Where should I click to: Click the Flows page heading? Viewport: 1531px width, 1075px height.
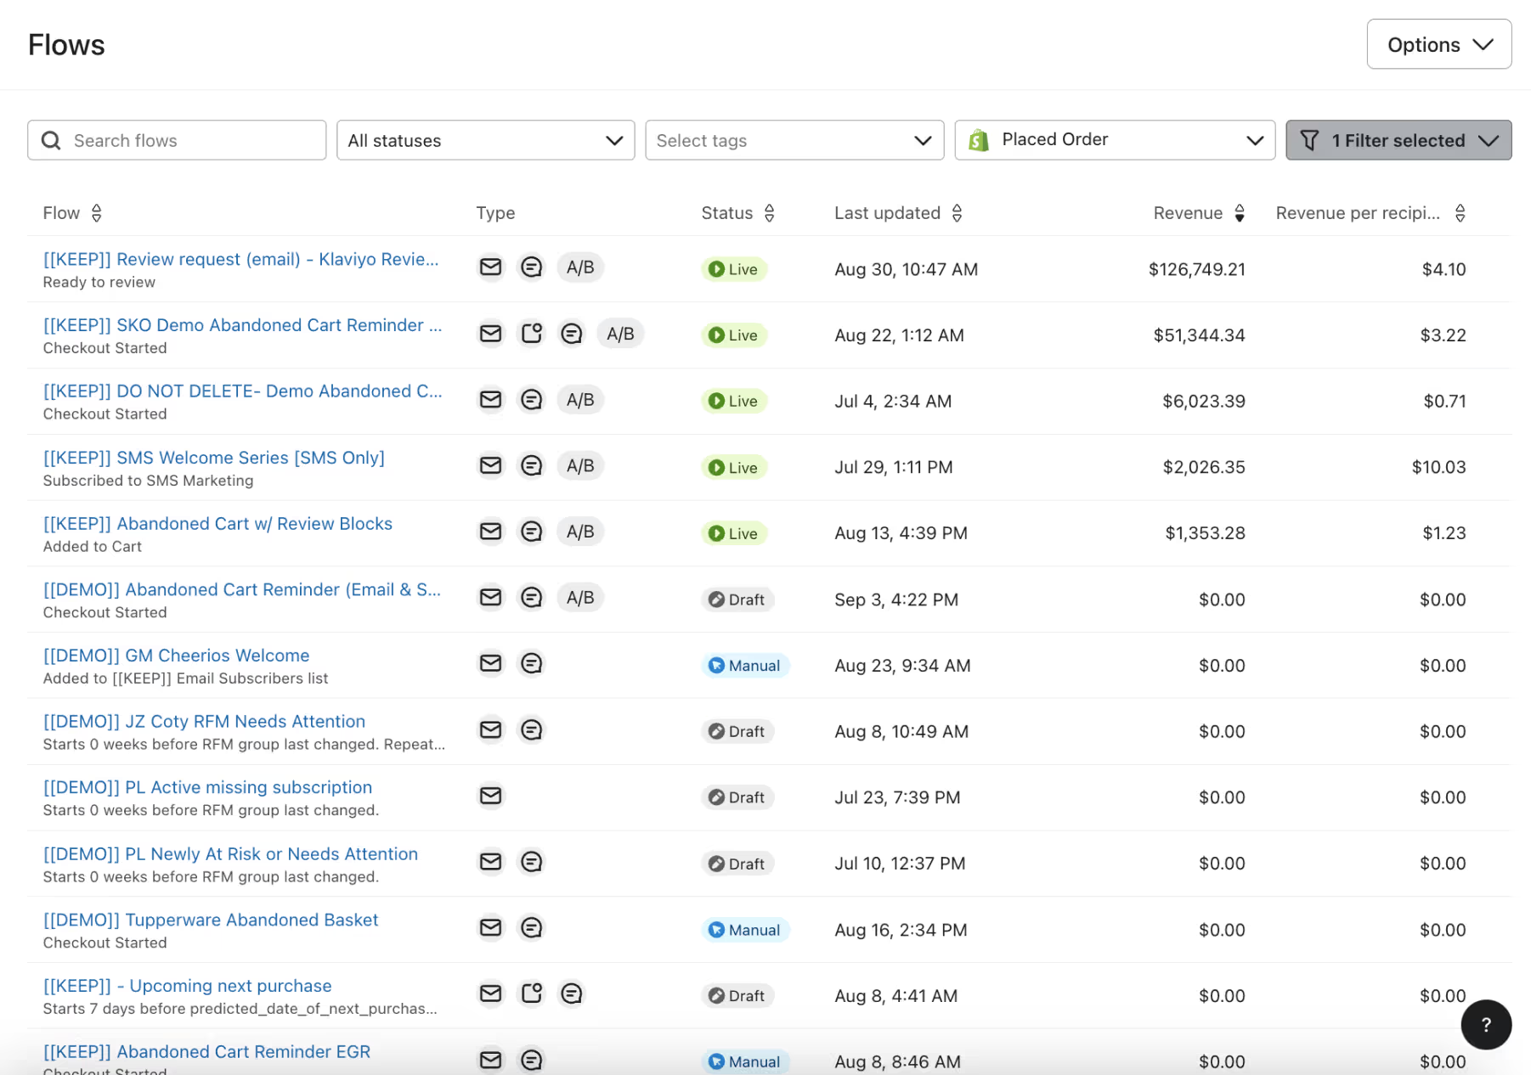[66, 45]
